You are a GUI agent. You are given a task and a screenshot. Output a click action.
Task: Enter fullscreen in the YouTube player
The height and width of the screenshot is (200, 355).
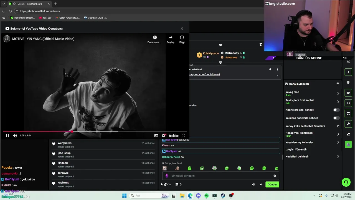(183, 136)
